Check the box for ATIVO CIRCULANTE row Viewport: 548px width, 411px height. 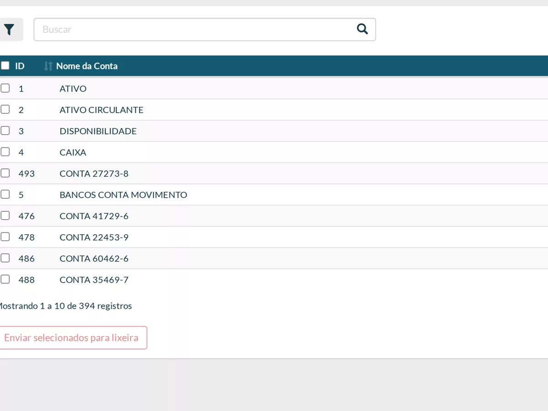[5, 110]
